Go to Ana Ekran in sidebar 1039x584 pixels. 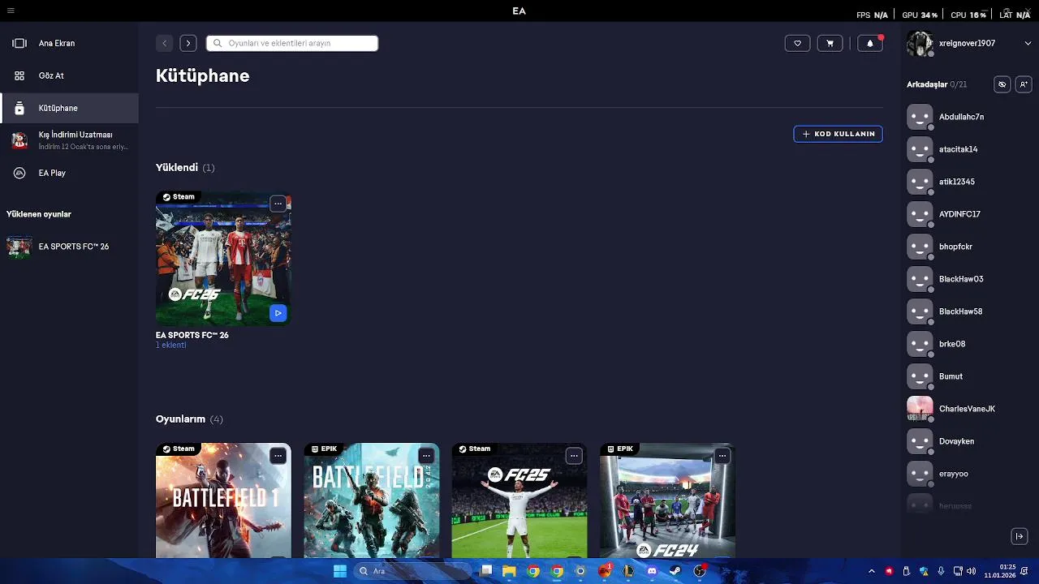69,43
